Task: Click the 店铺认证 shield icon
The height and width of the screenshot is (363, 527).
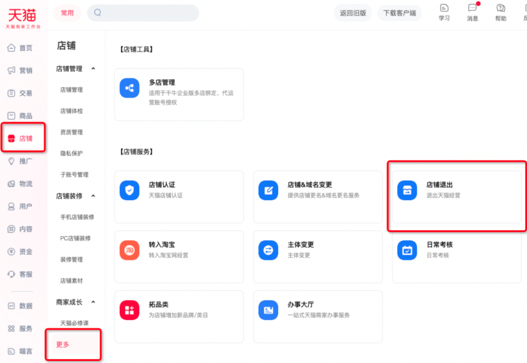Action: 129,191
